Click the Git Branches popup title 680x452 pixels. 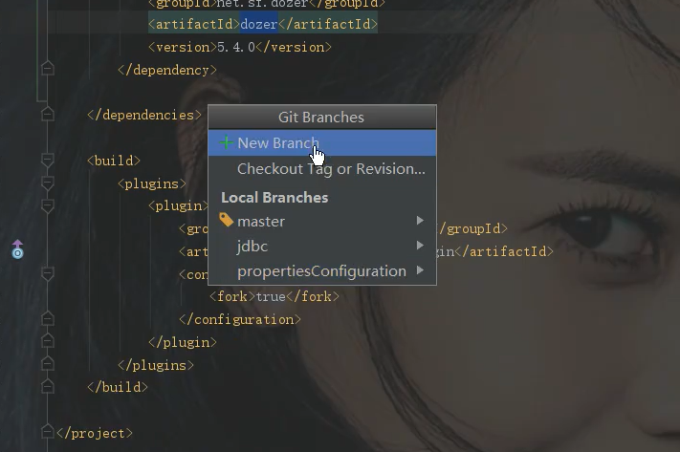[x=321, y=117]
